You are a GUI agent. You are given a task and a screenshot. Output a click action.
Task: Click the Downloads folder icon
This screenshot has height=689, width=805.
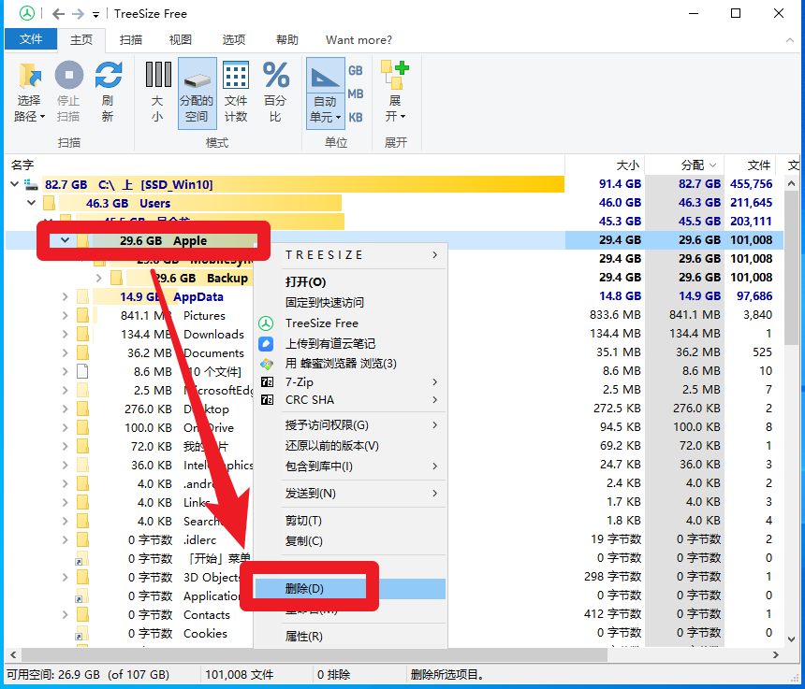82,334
